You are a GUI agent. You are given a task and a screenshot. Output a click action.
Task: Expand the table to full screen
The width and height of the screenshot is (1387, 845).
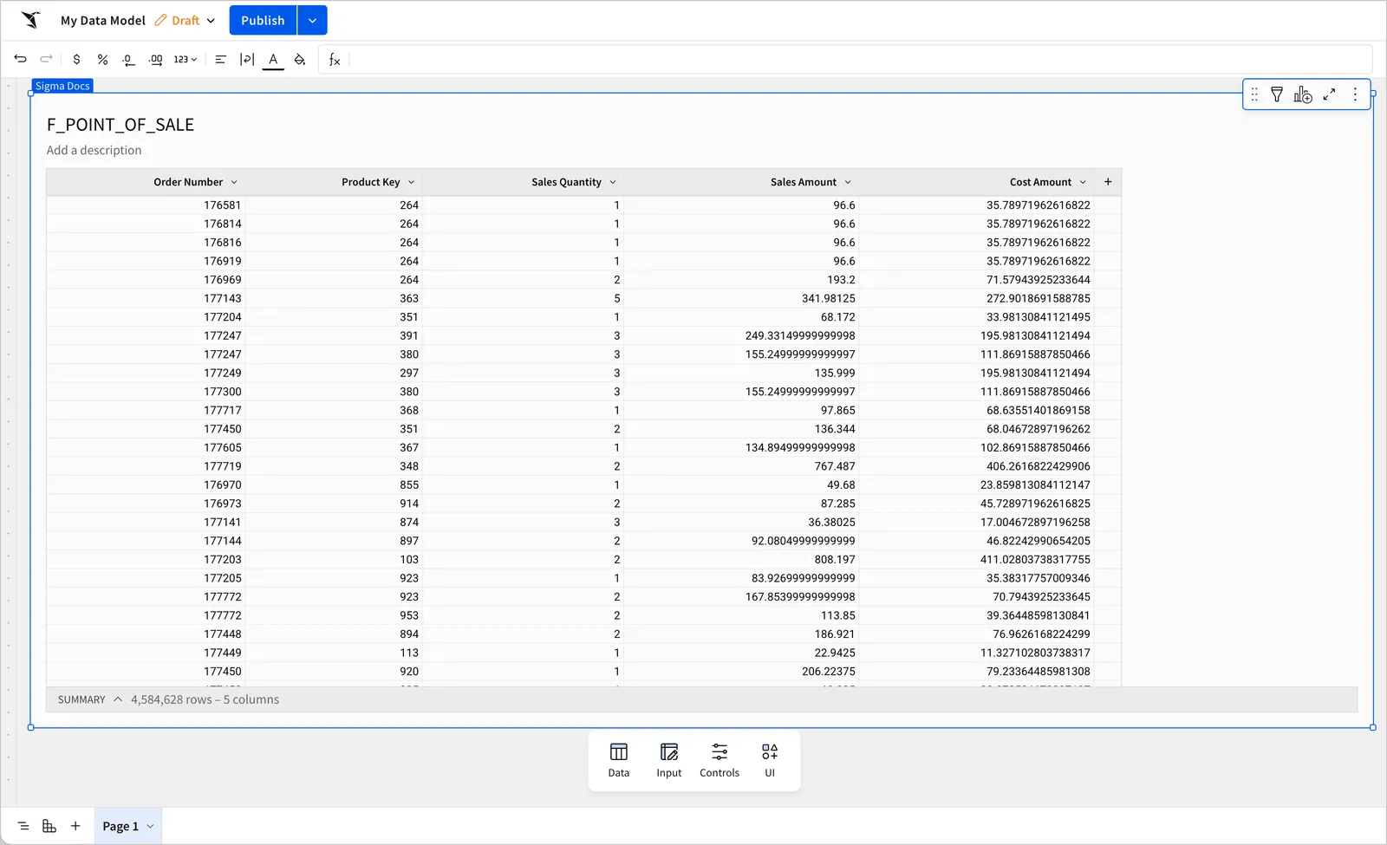[1329, 94]
